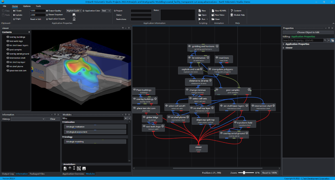This screenshot has height=180, width=335.
Task: Open the Output Quality dropdown
Action: (x=74, y=11)
